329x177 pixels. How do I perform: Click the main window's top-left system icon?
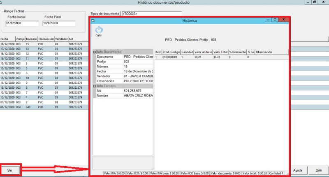click(2, 2)
